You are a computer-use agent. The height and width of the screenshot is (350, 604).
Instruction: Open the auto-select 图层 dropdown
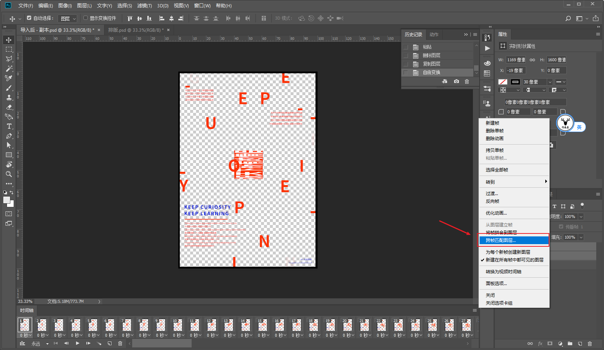[x=68, y=18]
